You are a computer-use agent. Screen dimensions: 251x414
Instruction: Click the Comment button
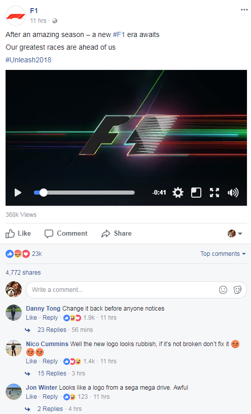[x=66, y=234]
